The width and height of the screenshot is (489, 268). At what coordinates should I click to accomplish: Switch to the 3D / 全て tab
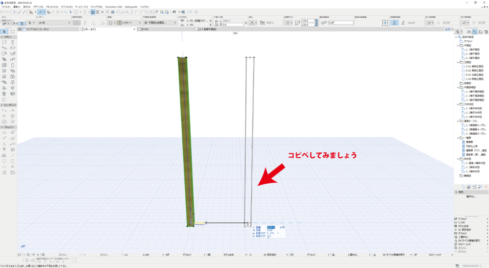click(x=108, y=29)
